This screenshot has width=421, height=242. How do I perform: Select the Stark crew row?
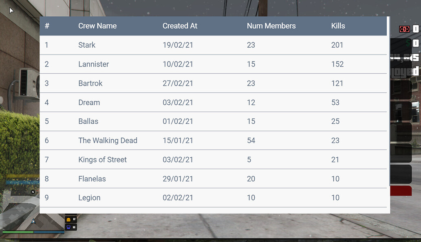(87, 45)
